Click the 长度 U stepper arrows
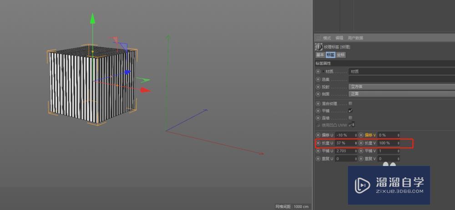 [356, 143]
